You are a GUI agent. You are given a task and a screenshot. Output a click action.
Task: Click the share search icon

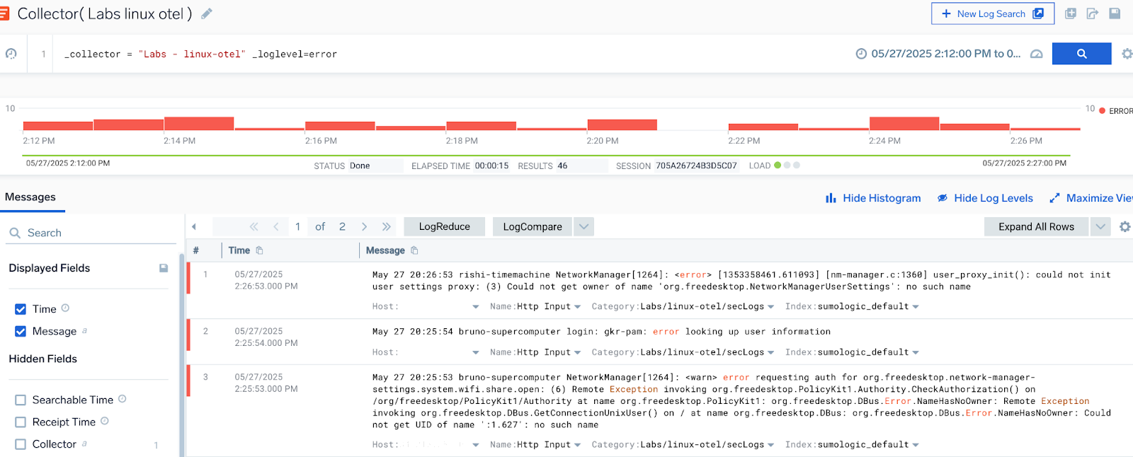click(x=1093, y=13)
